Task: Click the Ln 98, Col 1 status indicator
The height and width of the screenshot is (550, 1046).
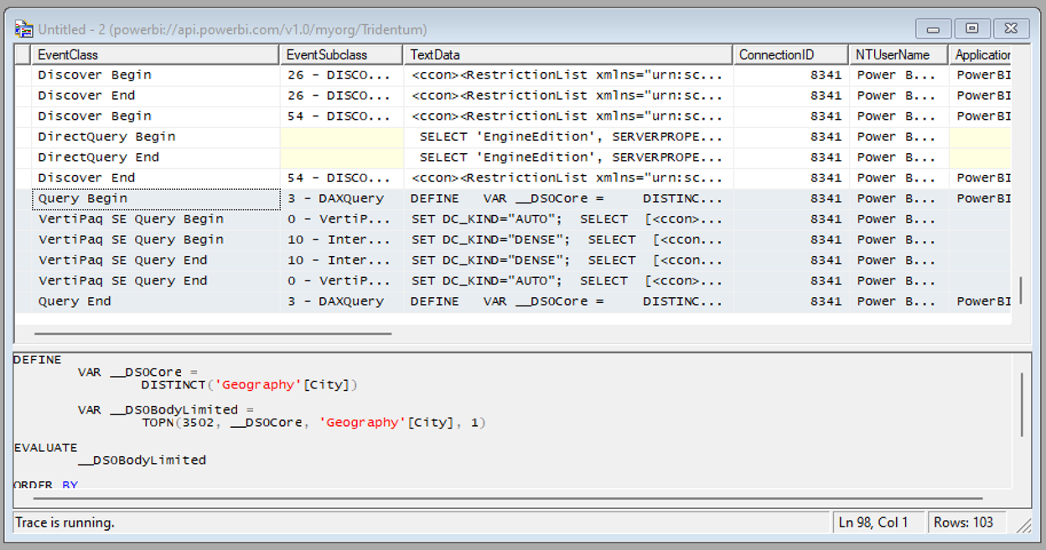Action: 876,522
